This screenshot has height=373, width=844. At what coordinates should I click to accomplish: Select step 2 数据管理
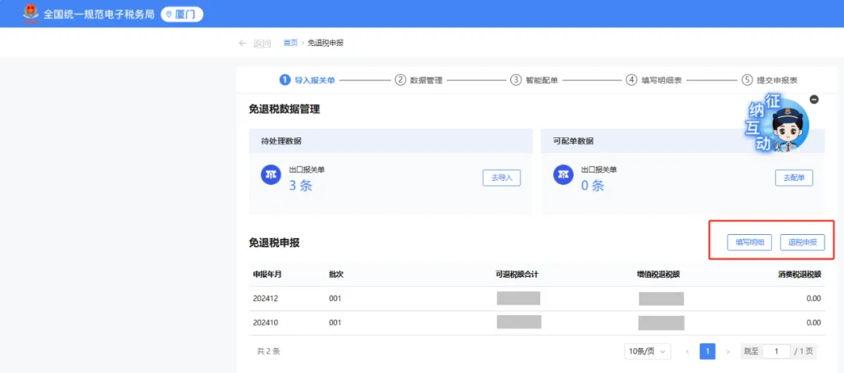click(x=419, y=80)
